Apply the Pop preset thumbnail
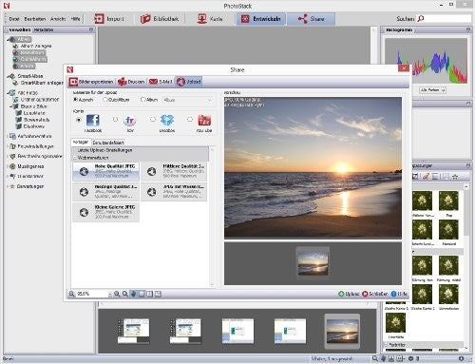The image size is (475, 364). point(448,201)
